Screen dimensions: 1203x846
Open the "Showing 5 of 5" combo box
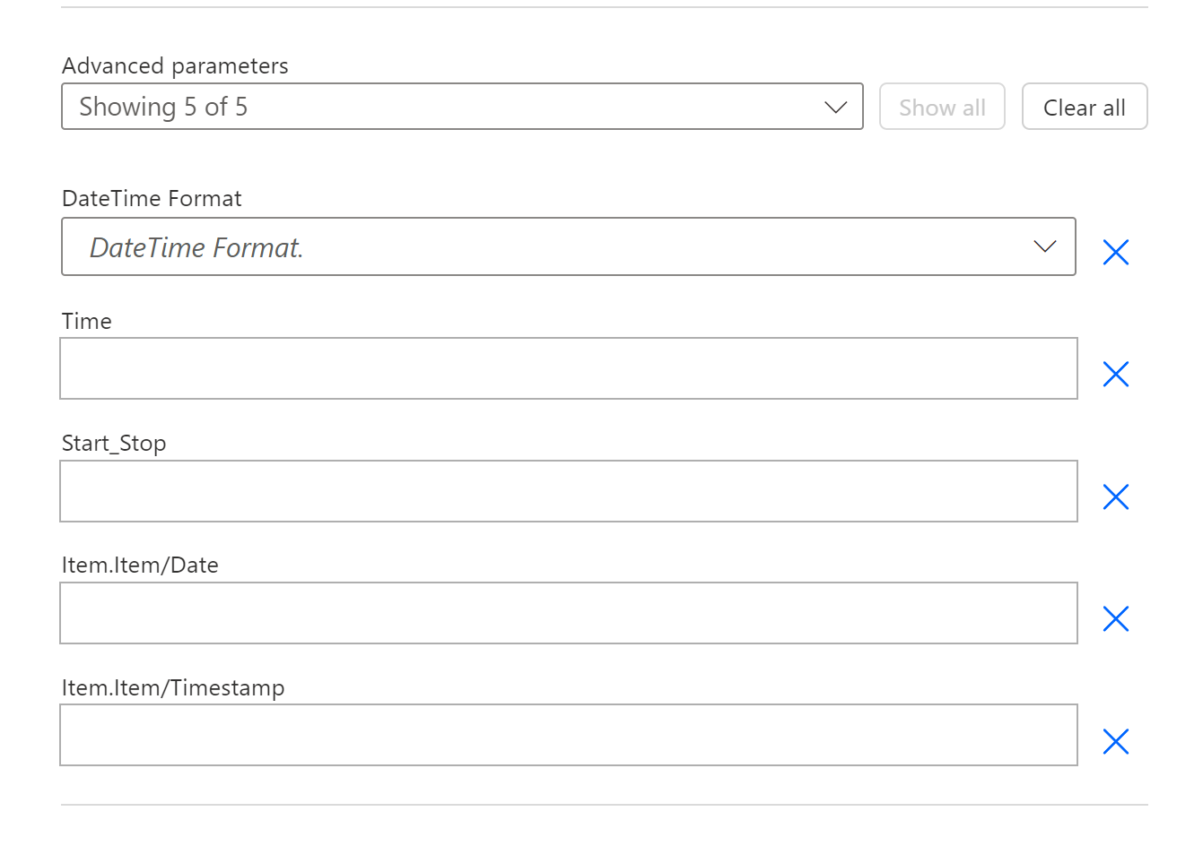click(x=449, y=107)
